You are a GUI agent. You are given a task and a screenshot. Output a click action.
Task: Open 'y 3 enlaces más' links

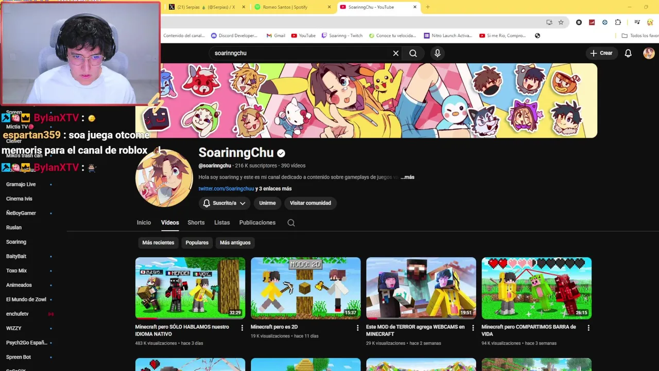(x=273, y=189)
